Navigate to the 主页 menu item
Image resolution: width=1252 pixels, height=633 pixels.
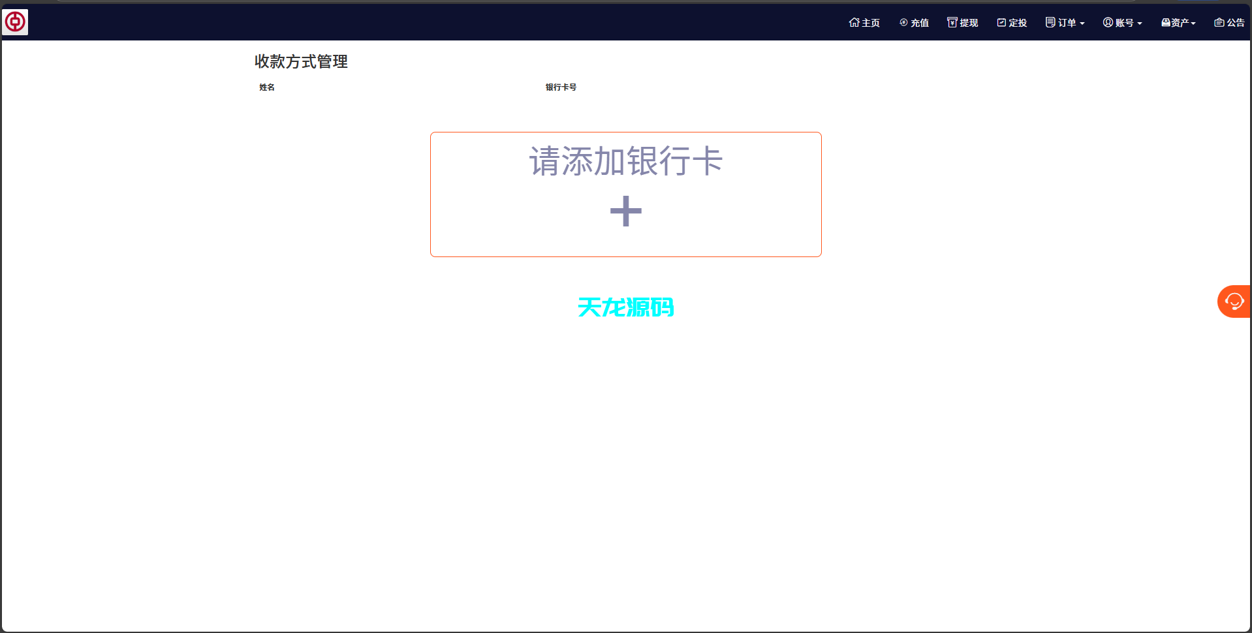pyautogui.click(x=864, y=22)
